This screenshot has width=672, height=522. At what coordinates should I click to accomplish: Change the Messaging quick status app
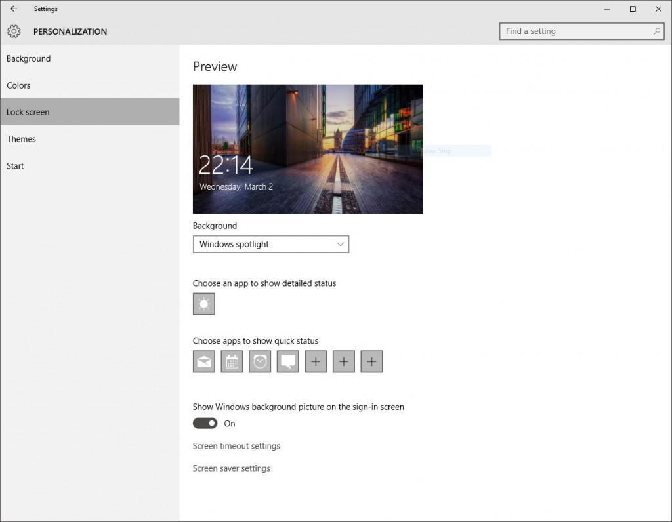(287, 362)
